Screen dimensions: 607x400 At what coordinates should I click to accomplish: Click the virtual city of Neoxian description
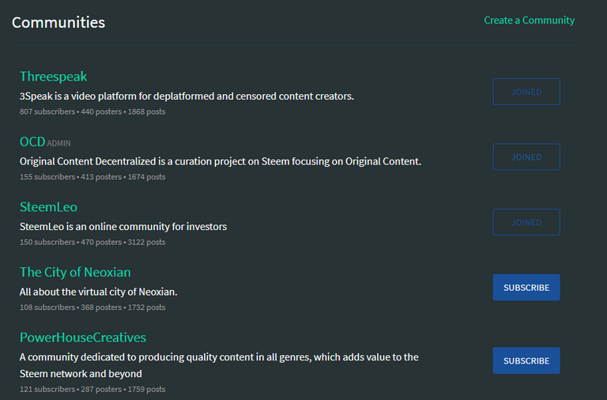98,292
